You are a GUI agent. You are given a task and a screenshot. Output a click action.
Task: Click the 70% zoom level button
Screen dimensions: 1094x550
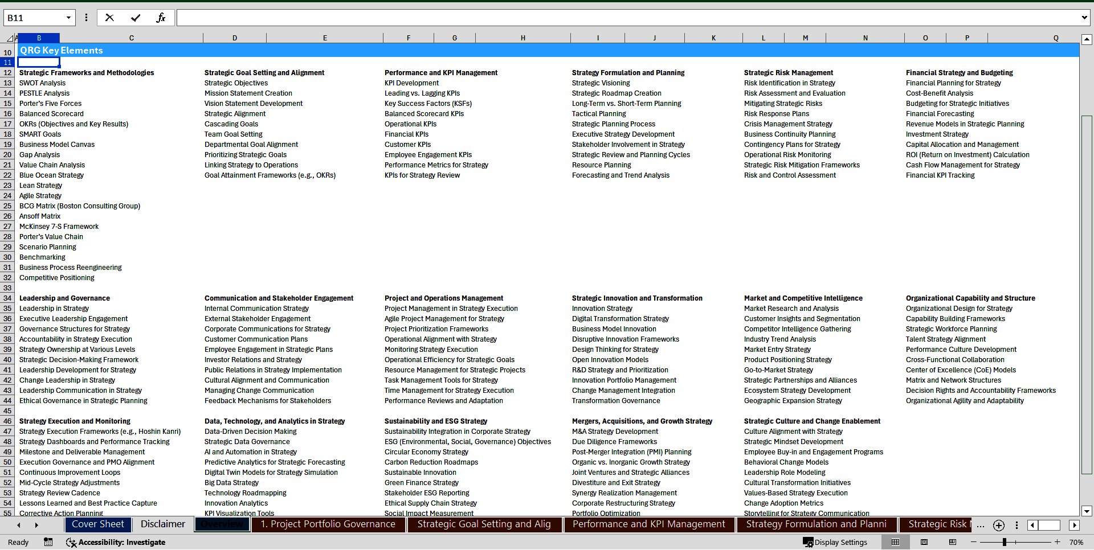point(1077,542)
